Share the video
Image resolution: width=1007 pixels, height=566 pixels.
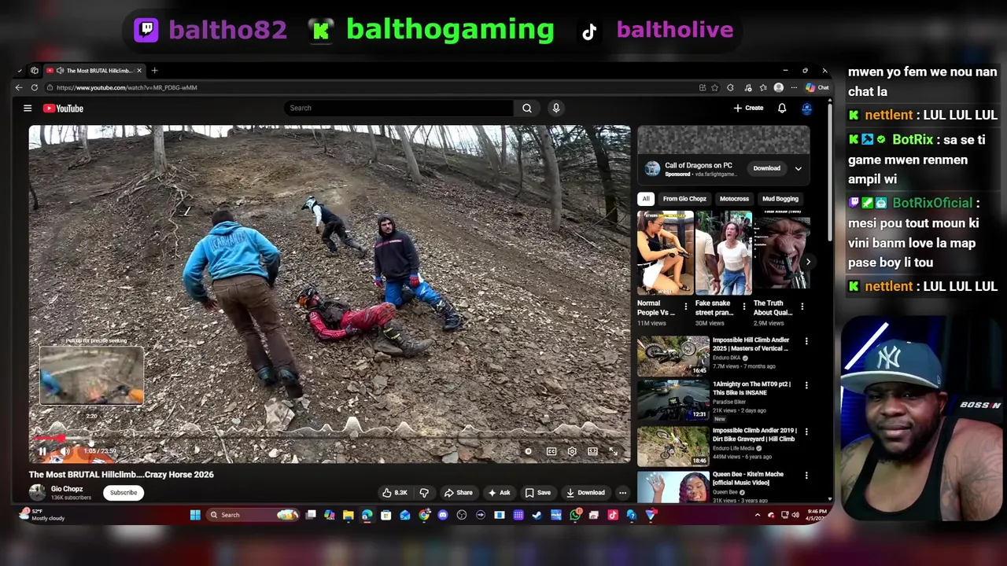point(458,493)
